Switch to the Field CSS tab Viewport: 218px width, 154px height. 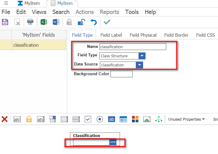click(206, 35)
